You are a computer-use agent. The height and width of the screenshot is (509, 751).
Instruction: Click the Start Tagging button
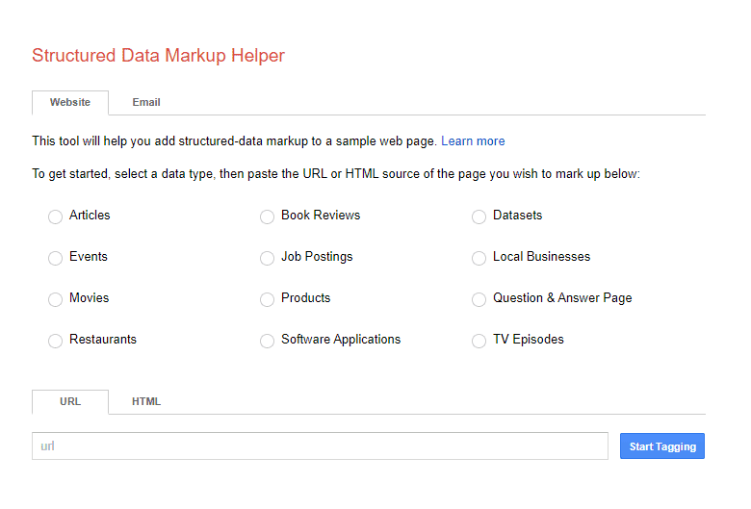pyautogui.click(x=661, y=446)
